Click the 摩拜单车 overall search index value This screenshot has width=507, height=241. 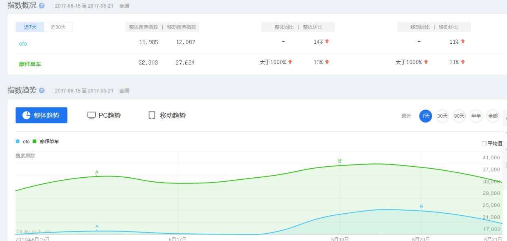click(148, 62)
